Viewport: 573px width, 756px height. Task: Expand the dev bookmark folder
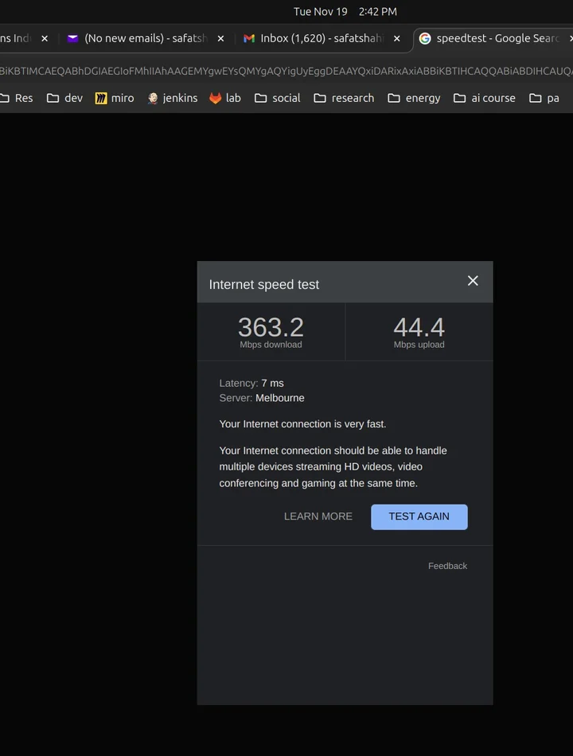coord(64,98)
